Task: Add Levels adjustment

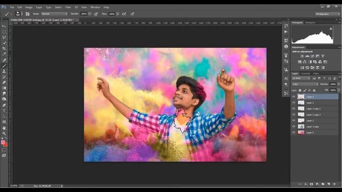Action: point(307,56)
